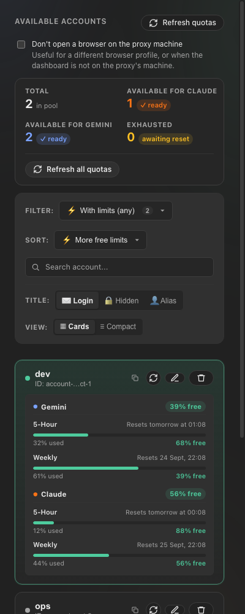Edit the ops account

pos(175,609)
